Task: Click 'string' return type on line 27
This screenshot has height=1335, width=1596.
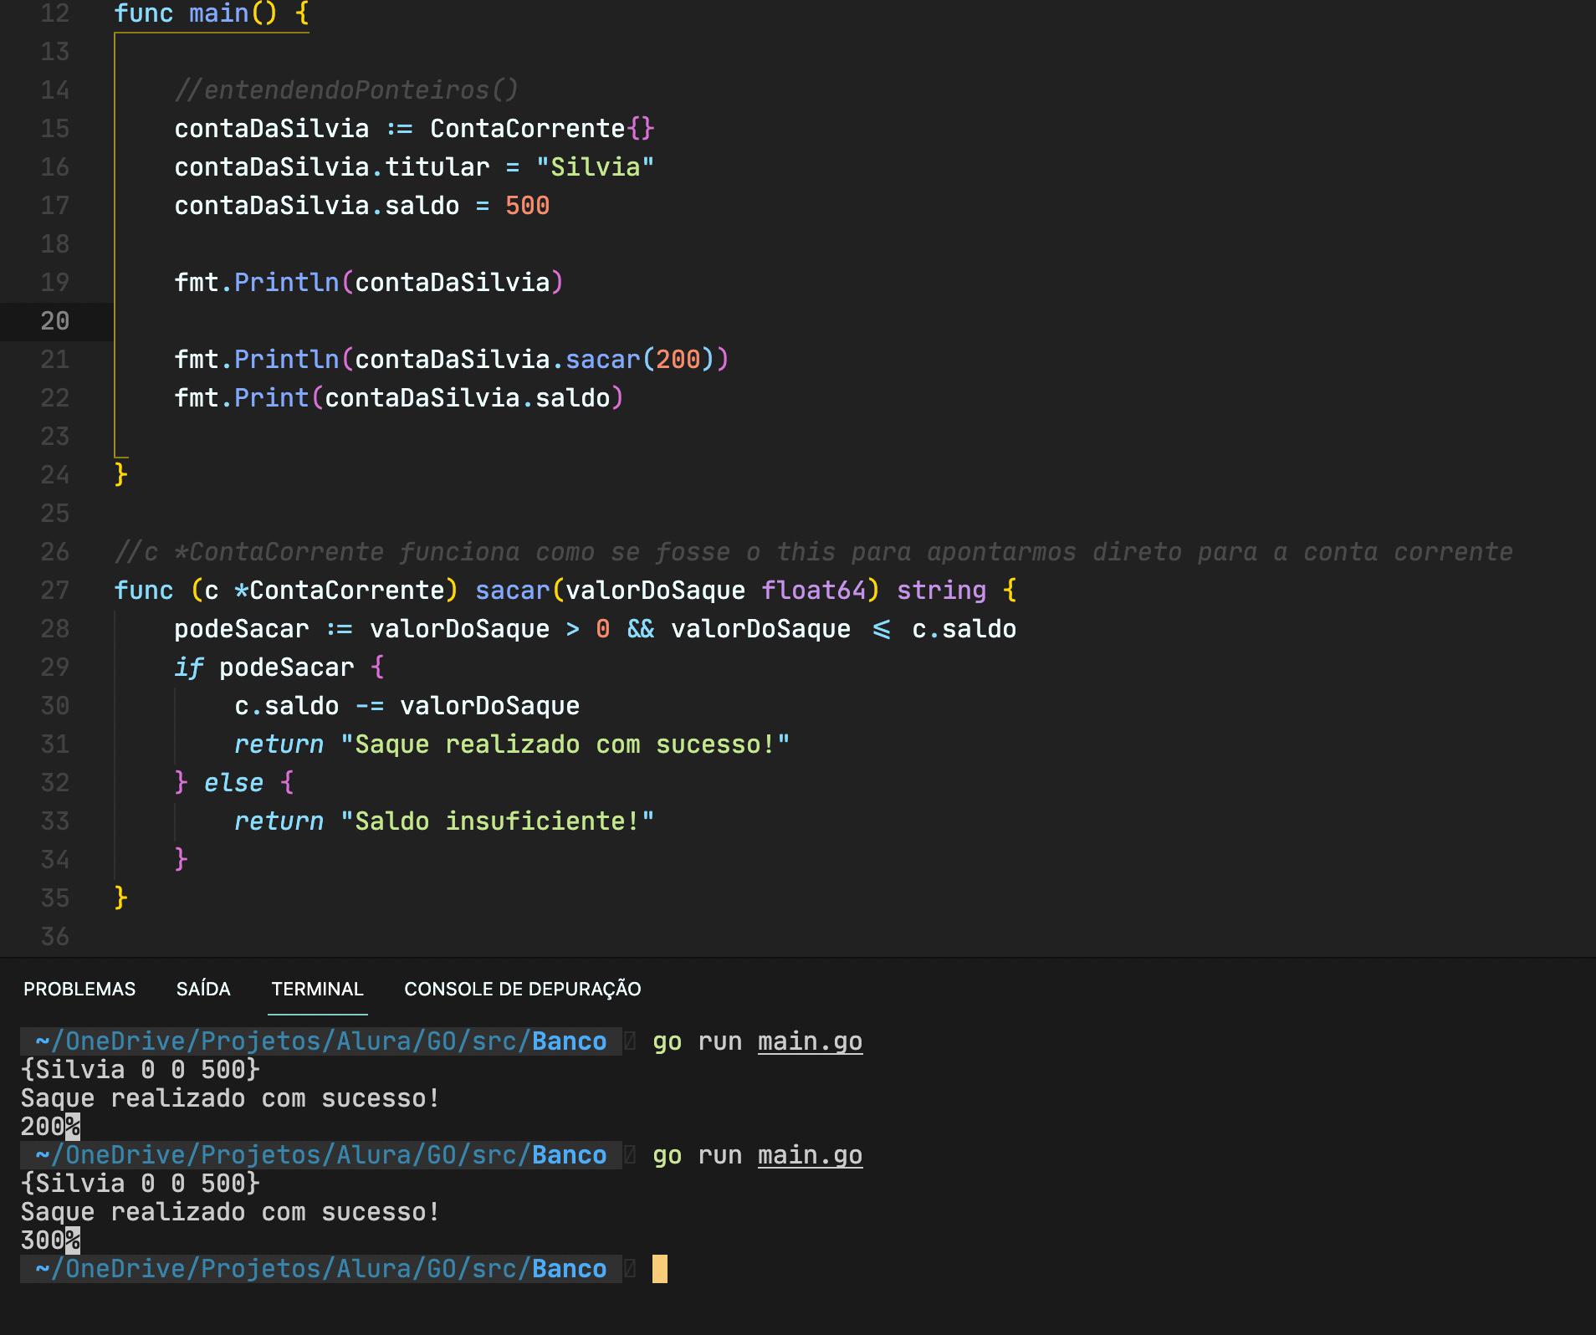Action: click(941, 591)
